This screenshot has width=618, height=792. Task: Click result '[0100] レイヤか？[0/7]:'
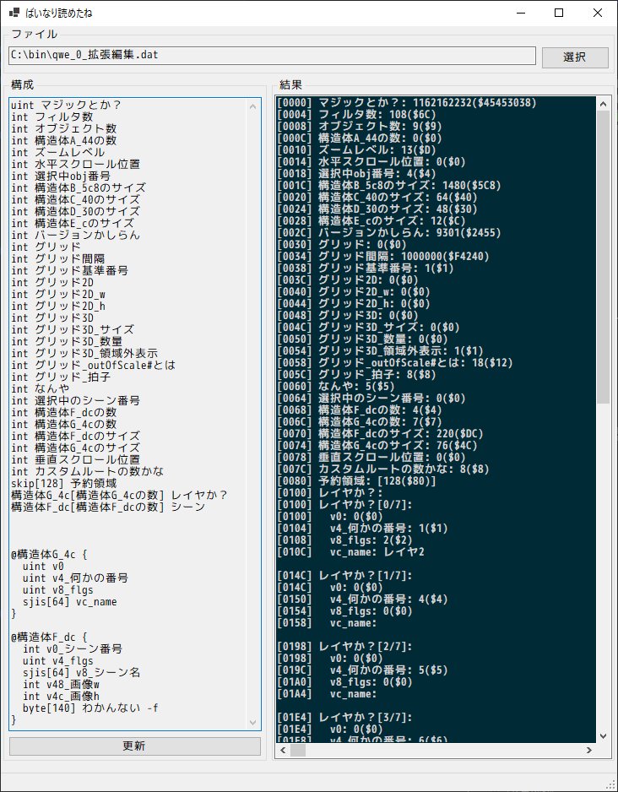pos(344,505)
